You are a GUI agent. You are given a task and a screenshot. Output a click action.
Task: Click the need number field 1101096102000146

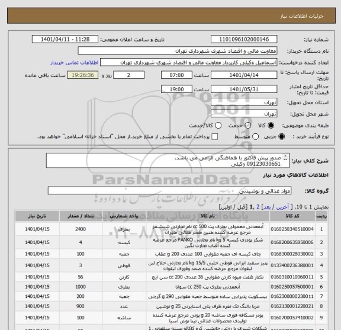click(244, 40)
